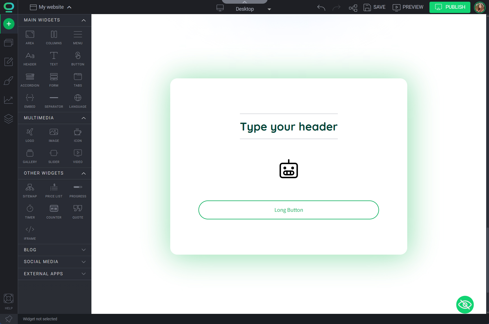Click the desktop monitor device icon
489x324 pixels.
(220, 8)
